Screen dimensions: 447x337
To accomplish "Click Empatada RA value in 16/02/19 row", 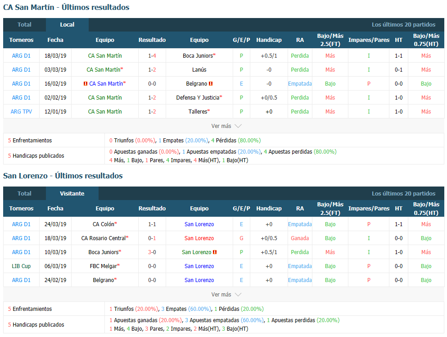I will click(x=300, y=84).
